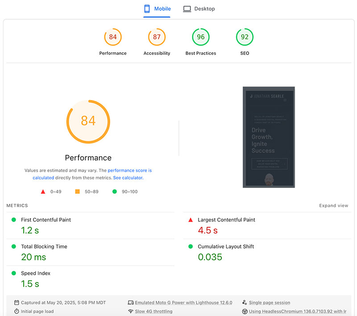Click the large 84 performance gauge

88,121
